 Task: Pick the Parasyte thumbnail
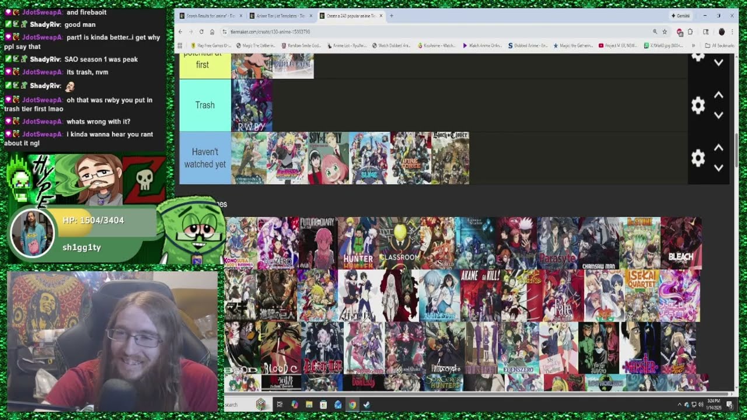click(x=557, y=243)
